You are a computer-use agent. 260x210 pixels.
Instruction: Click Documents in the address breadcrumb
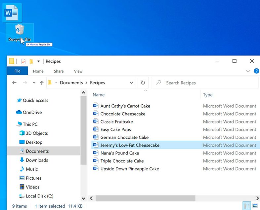pos(71,83)
